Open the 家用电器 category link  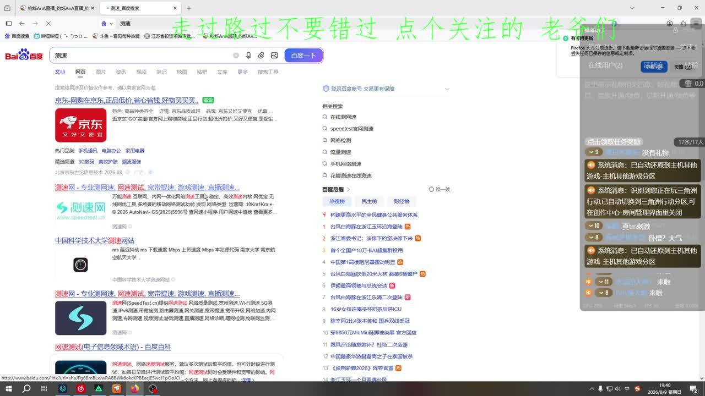click(x=134, y=151)
